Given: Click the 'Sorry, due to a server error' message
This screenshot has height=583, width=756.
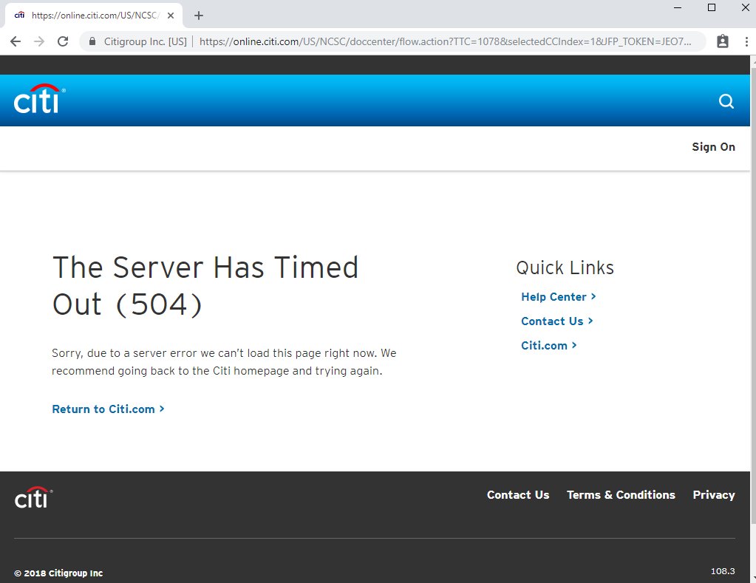Looking at the screenshot, I should click(x=224, y=362).
